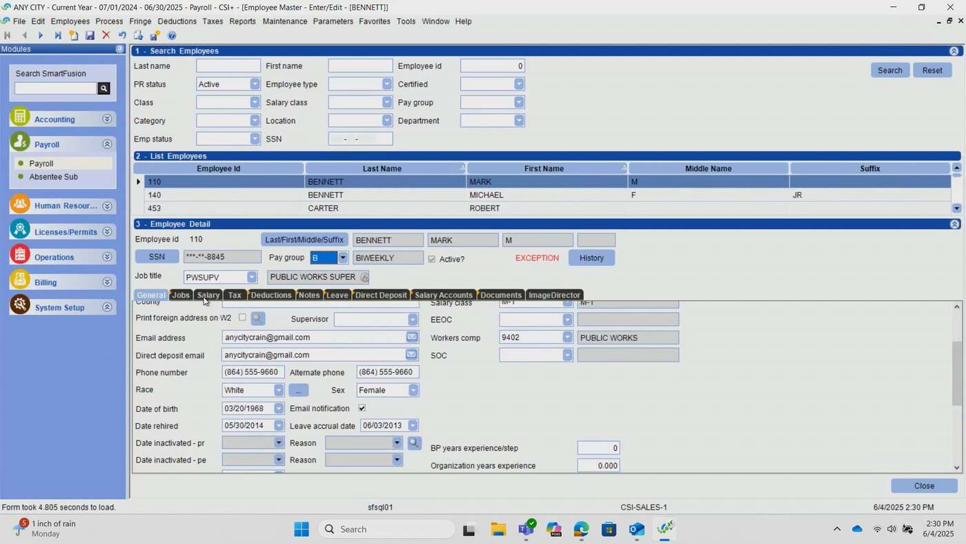Open System Setup gear icon

click(20, 306)
